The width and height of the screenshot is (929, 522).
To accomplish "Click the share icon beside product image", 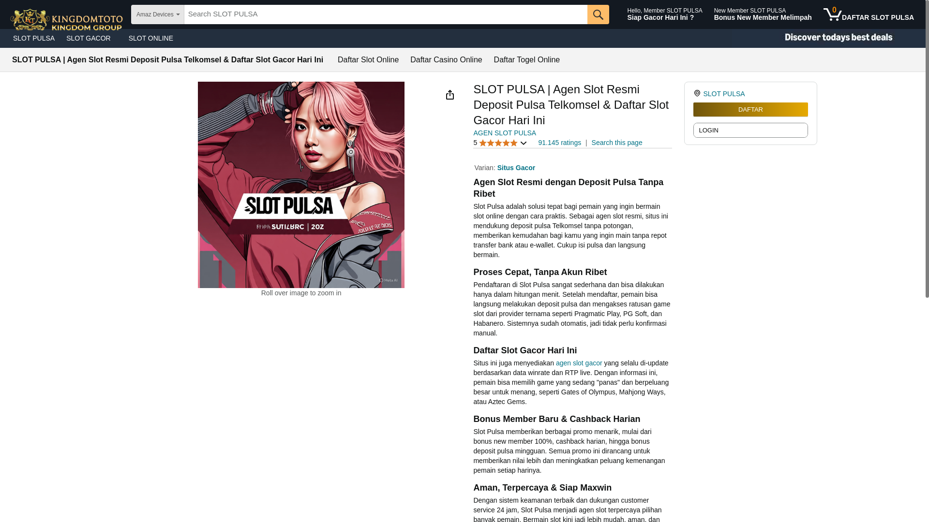I will click(450, 95).
